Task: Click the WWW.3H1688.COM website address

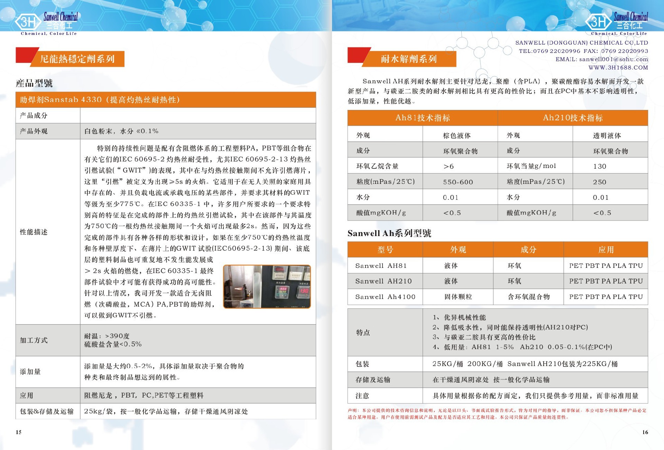Action: click(x=618, y=68)
